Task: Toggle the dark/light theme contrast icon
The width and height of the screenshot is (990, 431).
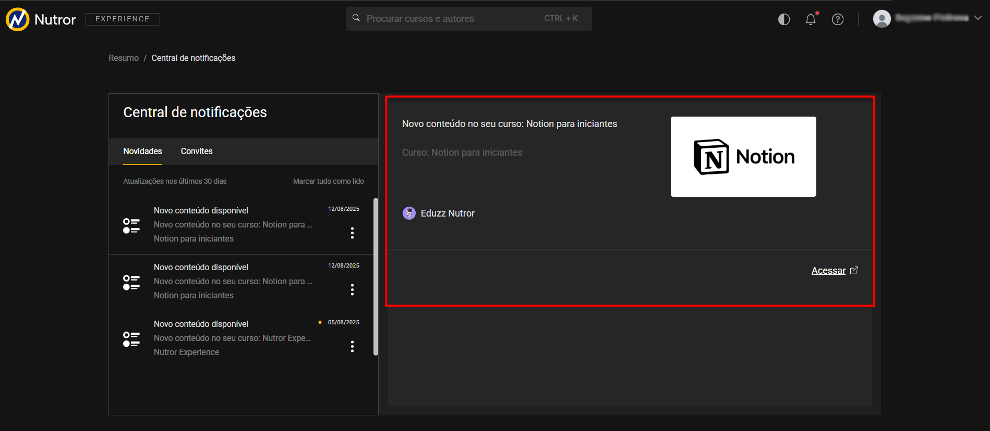Action: coord(783,19)
